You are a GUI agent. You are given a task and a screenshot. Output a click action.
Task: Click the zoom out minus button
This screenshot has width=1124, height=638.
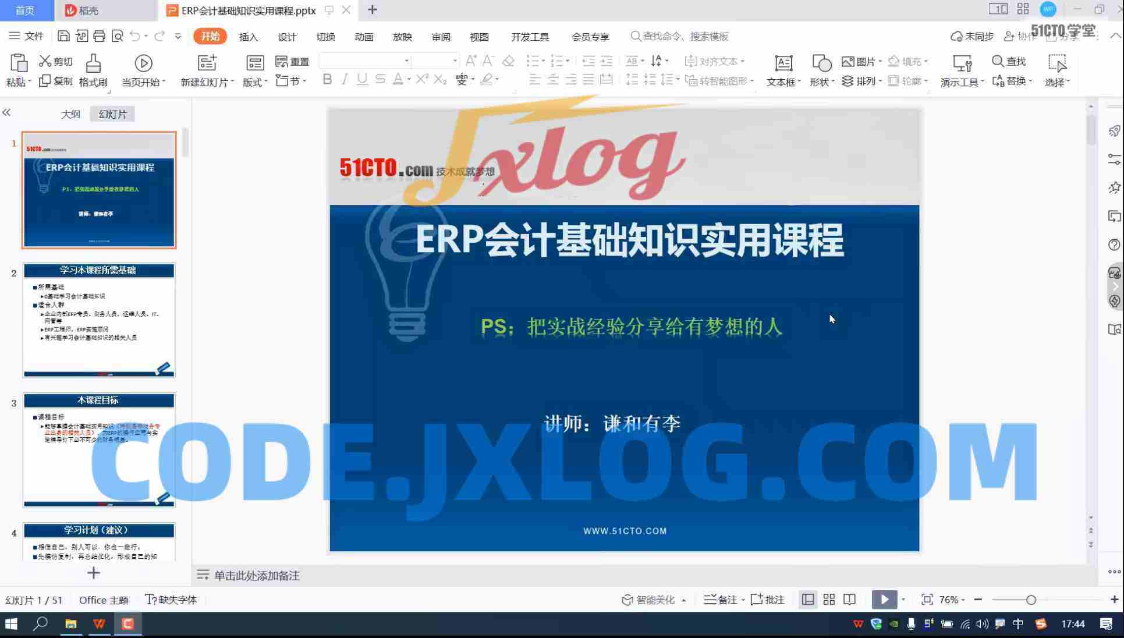[978, 600]
